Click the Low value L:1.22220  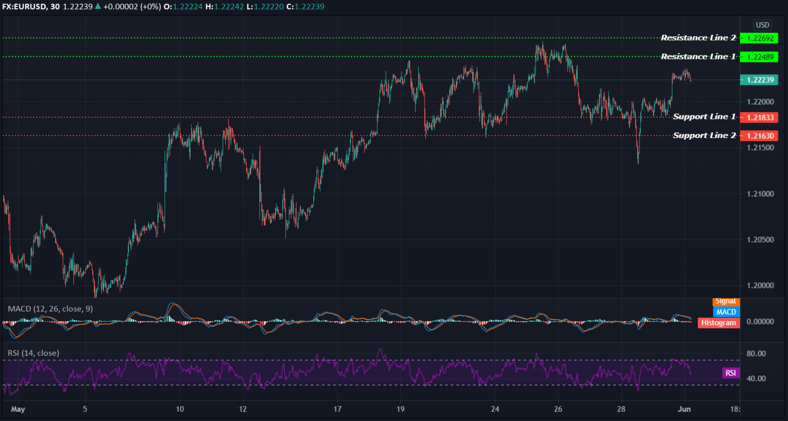point(265,7)
